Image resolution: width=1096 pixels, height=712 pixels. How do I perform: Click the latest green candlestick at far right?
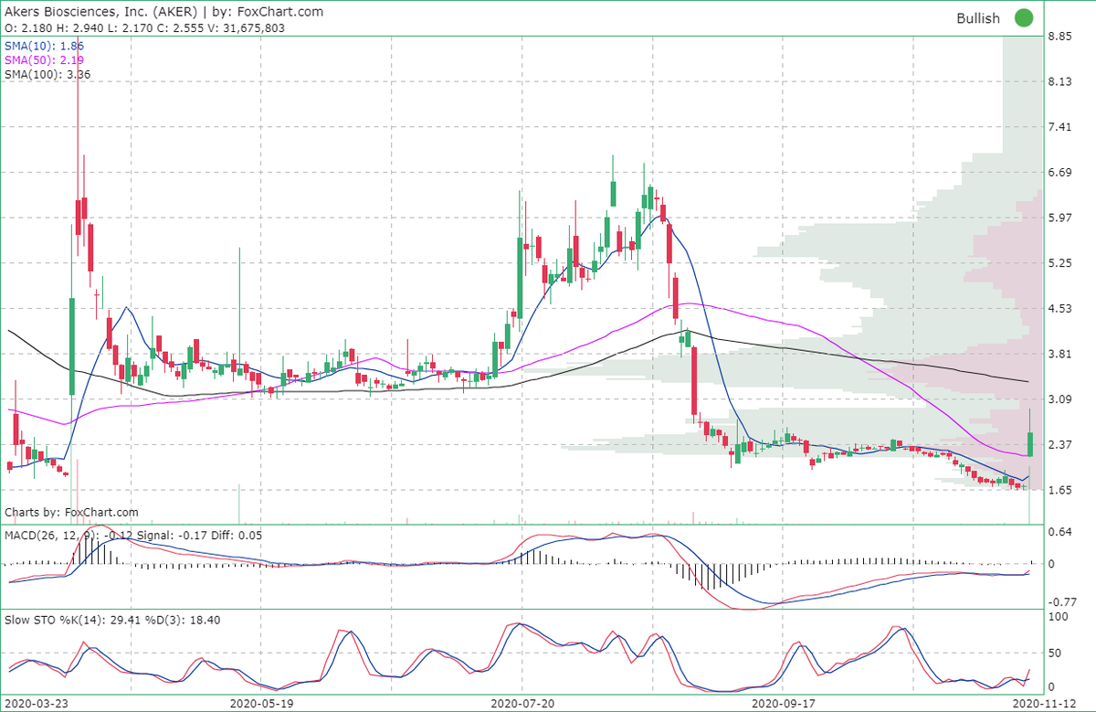(1030, 444)
